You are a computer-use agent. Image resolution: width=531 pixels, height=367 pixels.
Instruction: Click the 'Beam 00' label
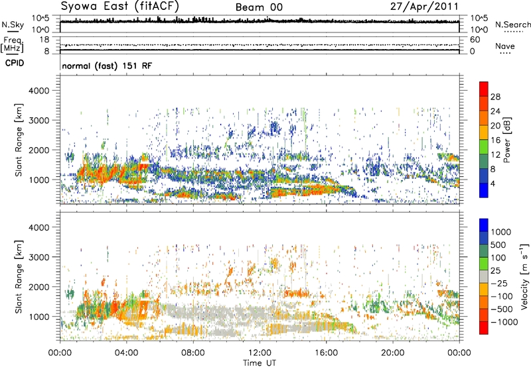coord(259,7)
